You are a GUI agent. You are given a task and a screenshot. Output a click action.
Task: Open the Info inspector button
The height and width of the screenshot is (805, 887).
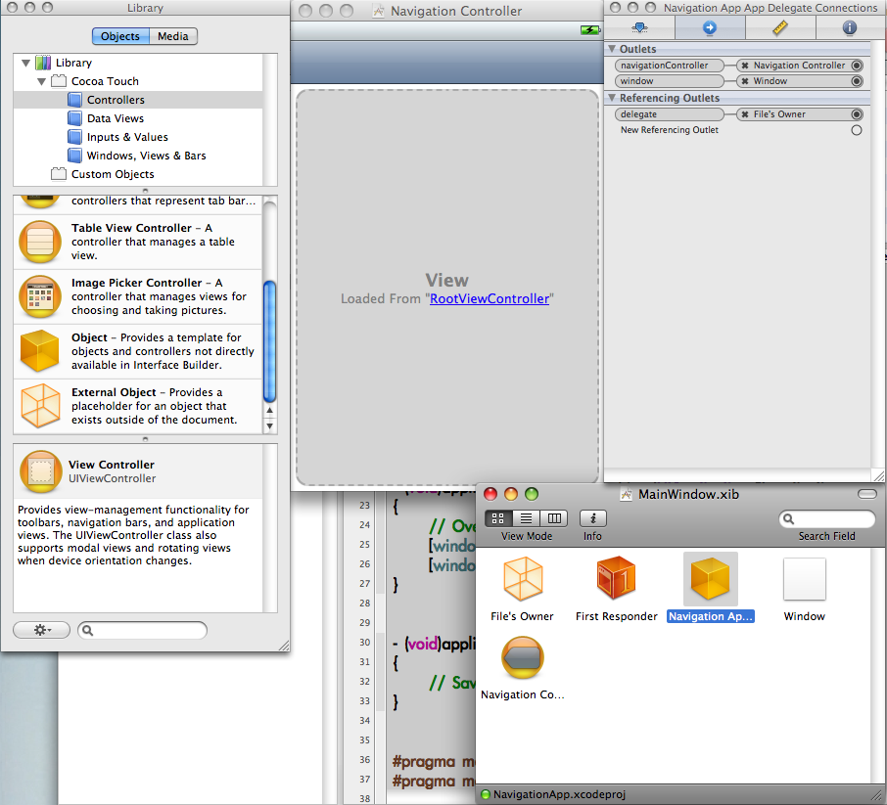point(592,519)
